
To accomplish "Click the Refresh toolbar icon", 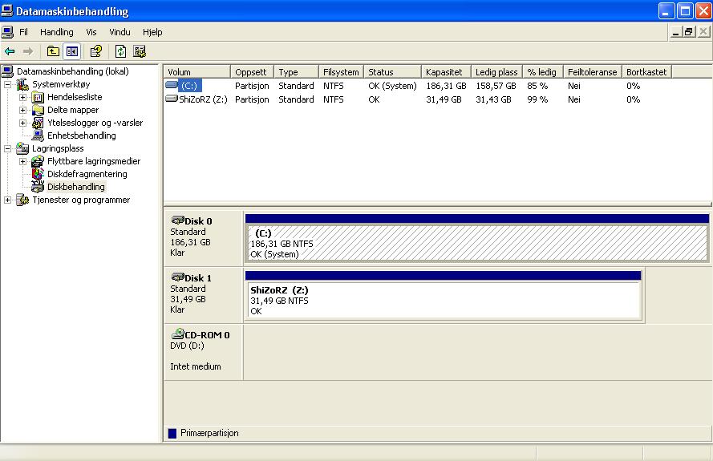I will [x=120, y=51].
